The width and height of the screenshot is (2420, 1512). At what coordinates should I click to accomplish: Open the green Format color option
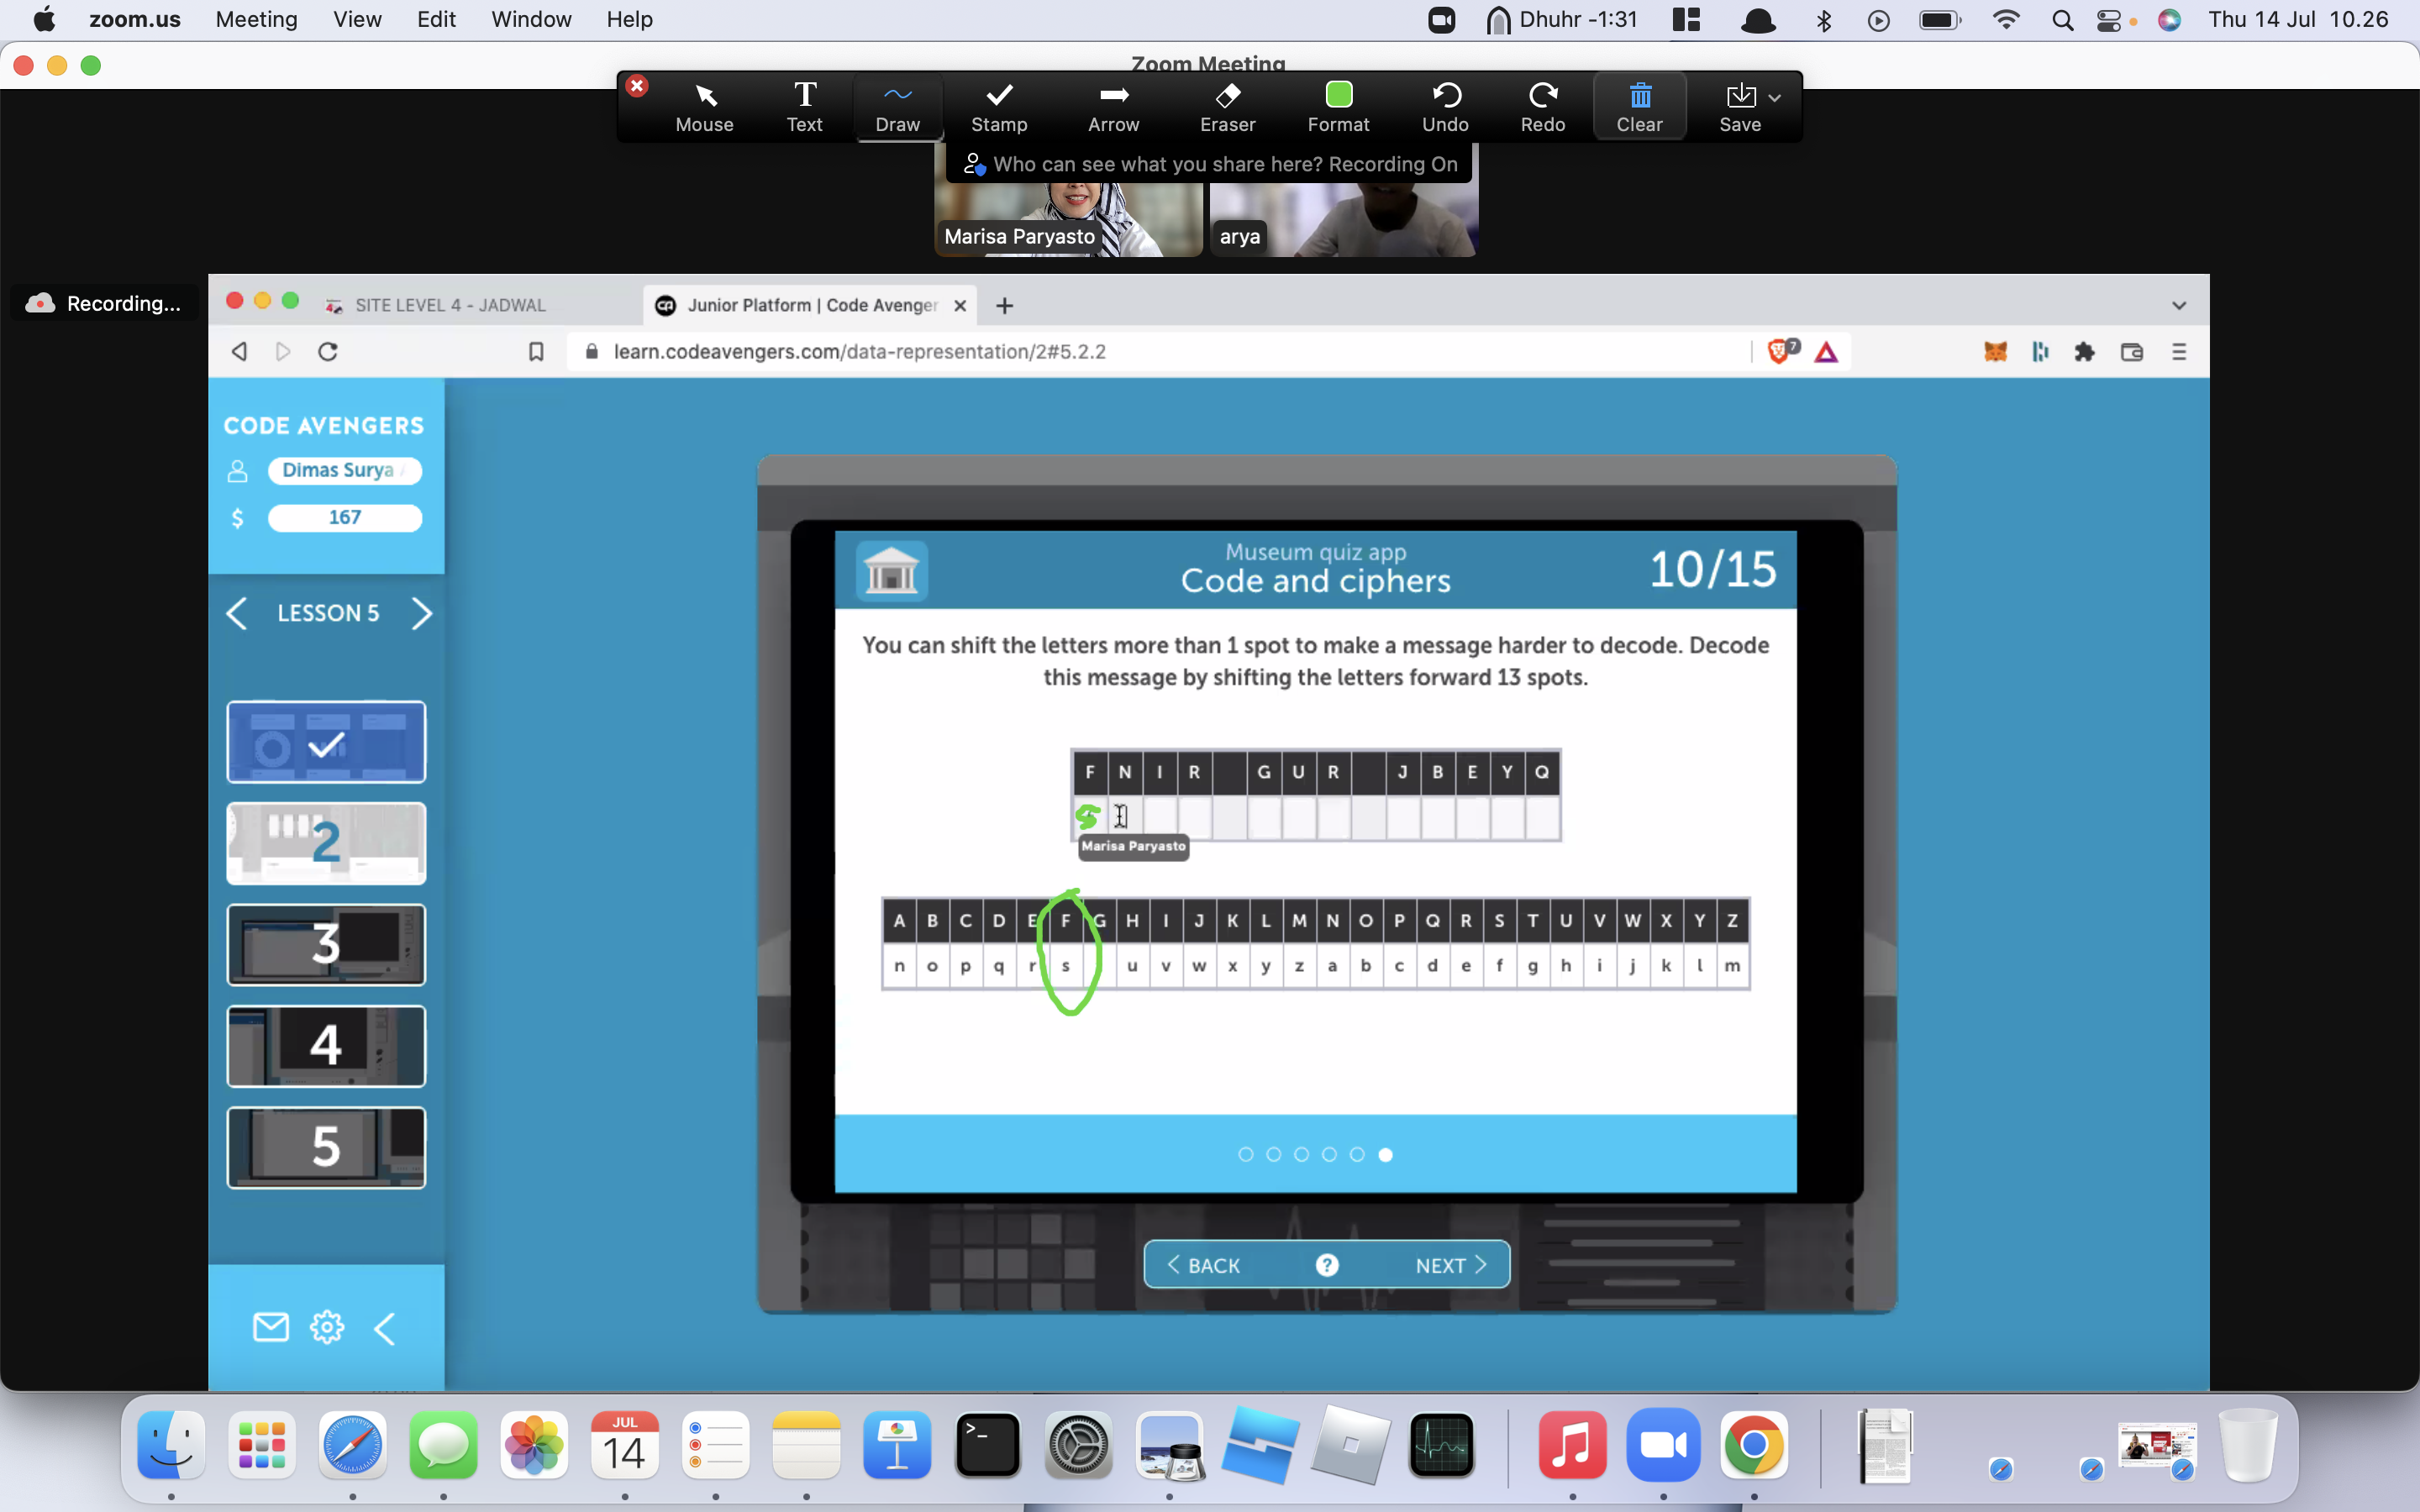pos(1338,108)
